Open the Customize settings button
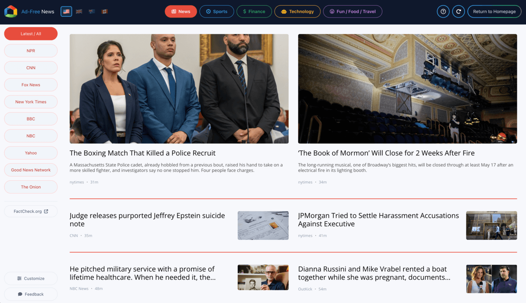Image resolution: width=526 pixels, height=303 pixels. coord(31,278)
